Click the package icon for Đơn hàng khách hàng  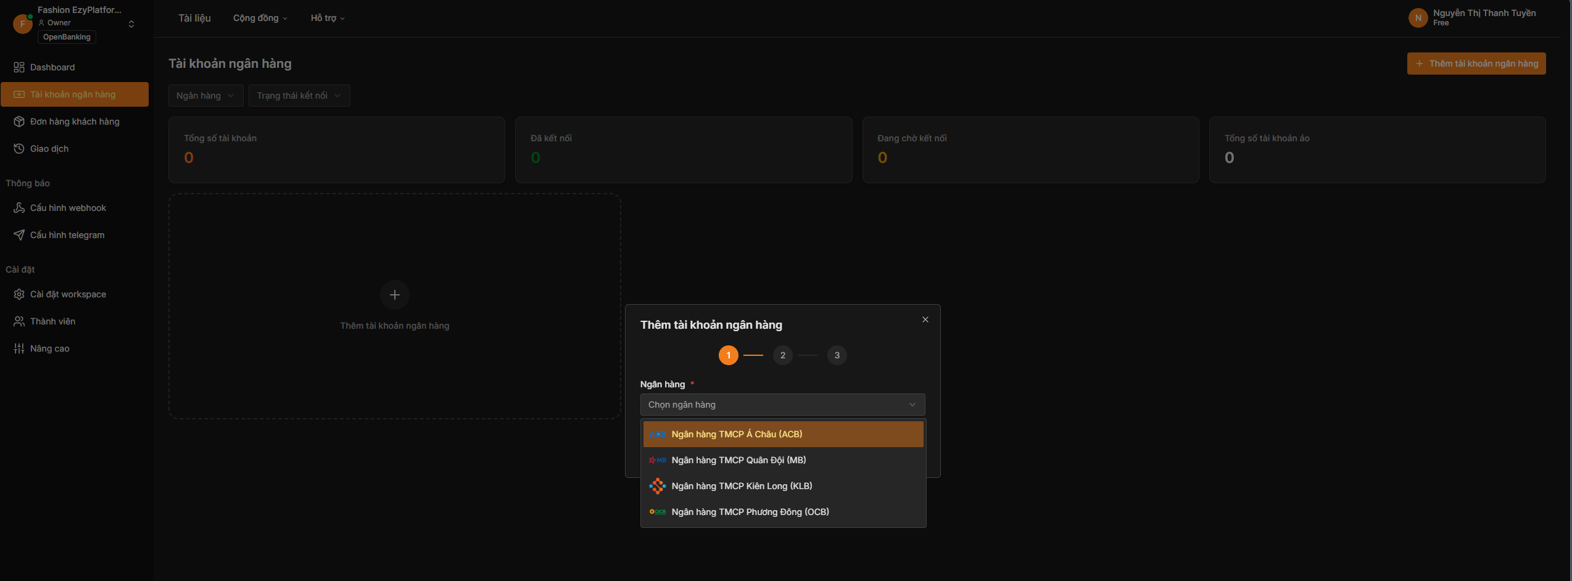(x=19, y=122)
